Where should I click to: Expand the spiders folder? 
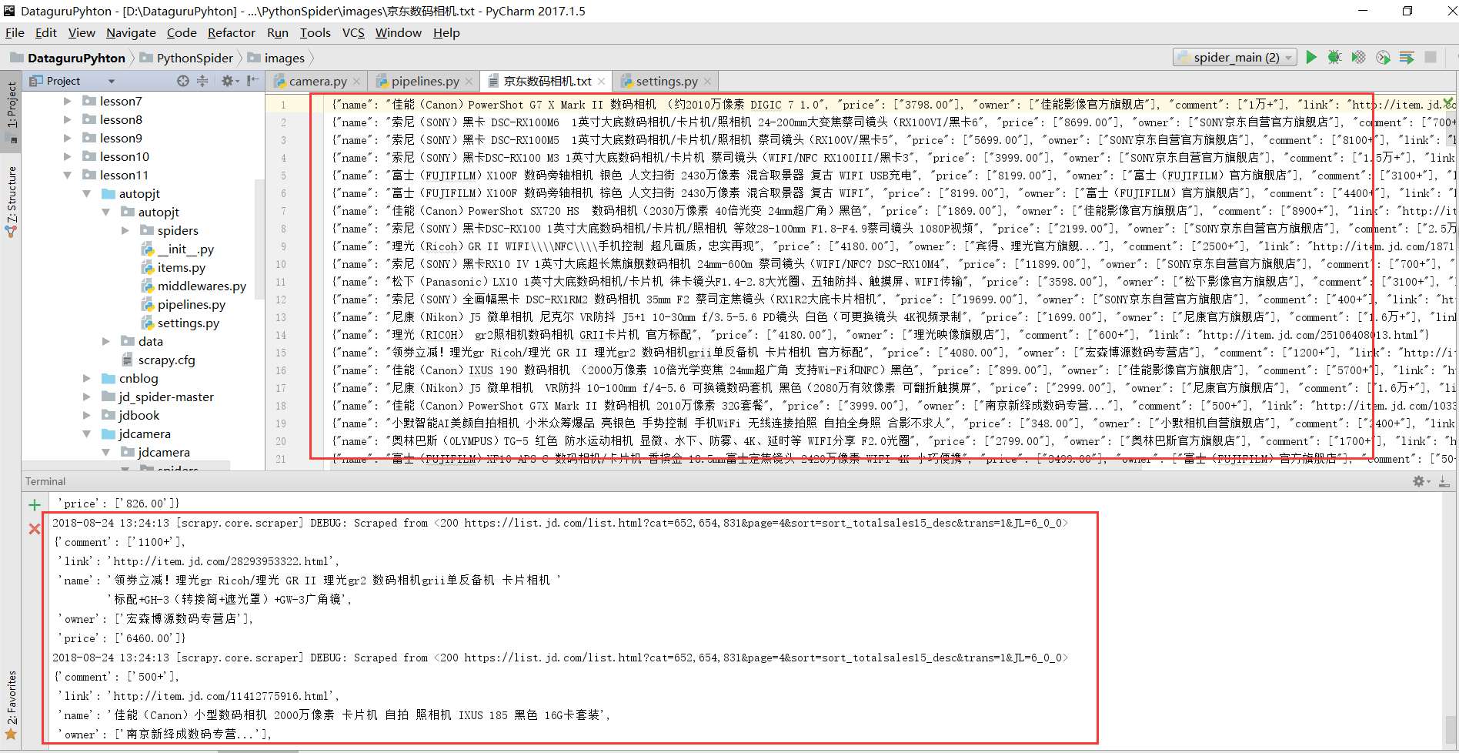pos(125,230)
